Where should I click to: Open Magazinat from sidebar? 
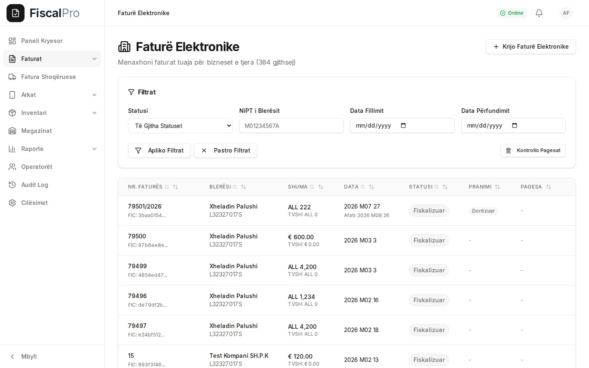(x=52, y=131)
